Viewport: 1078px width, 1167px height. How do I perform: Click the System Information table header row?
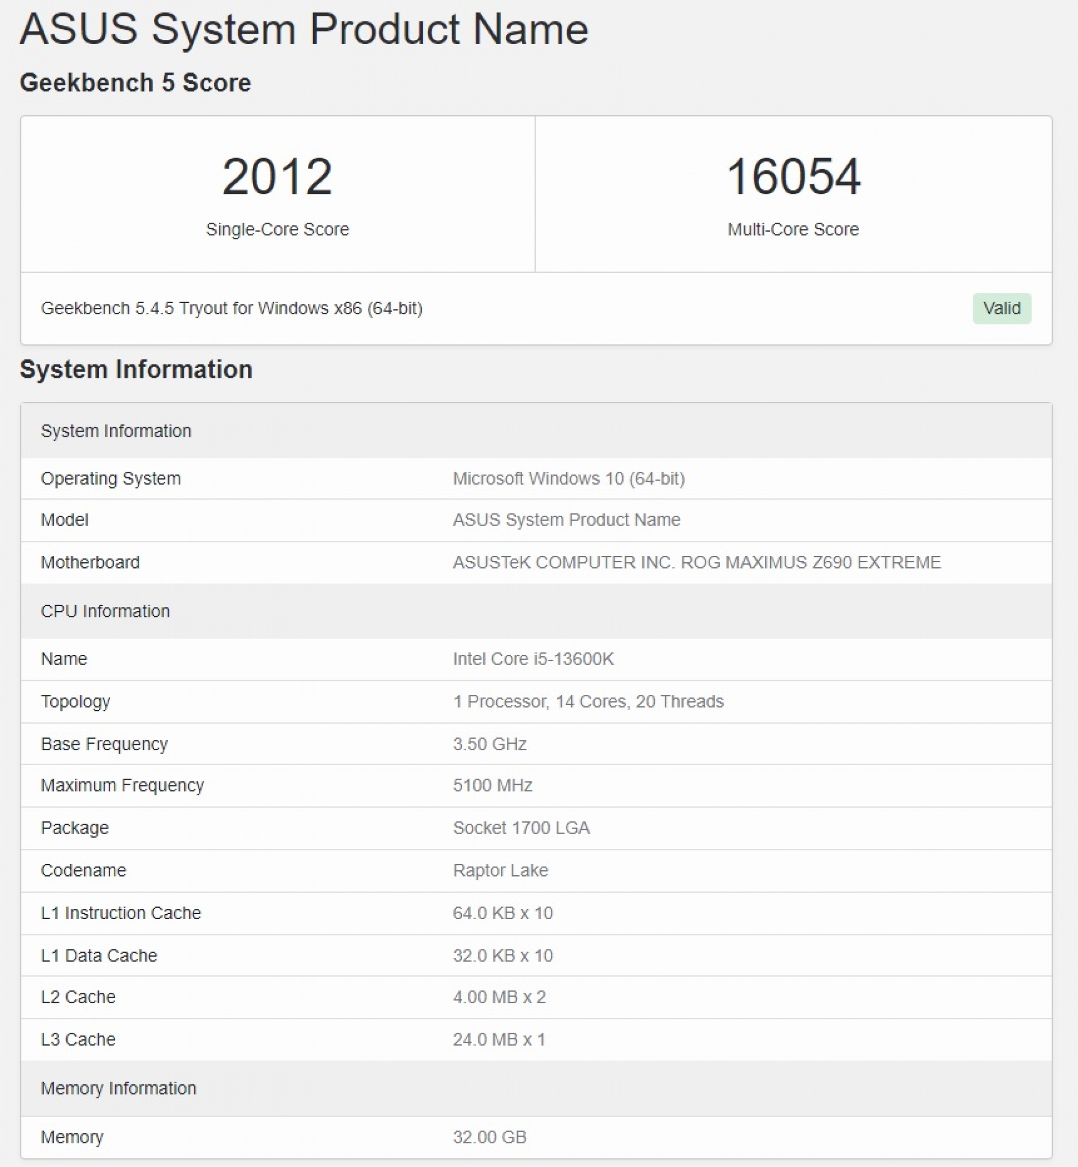click(536, 431)
